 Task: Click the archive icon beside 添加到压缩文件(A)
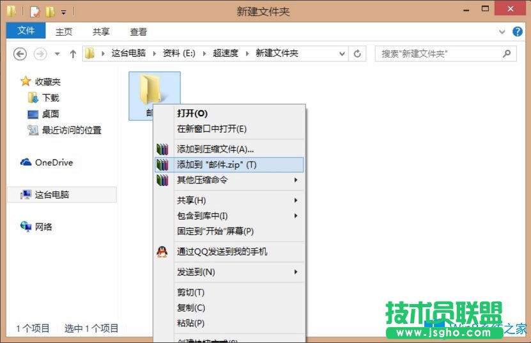(x=162, y=149)
